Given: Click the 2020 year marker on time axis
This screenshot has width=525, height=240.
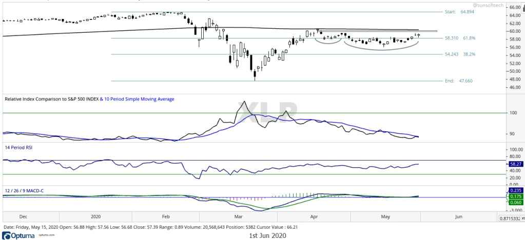Looking at the screenshot, I should click(x=96, y=217).
